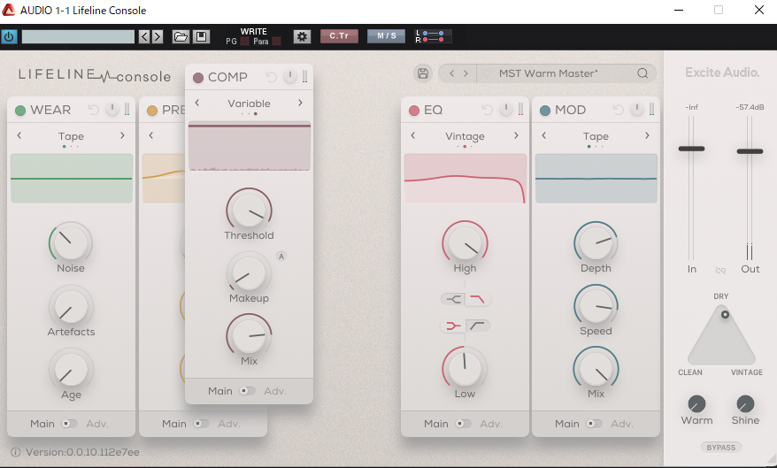Switch WEAR to next type
777x468 pixels.
[122, 135]
